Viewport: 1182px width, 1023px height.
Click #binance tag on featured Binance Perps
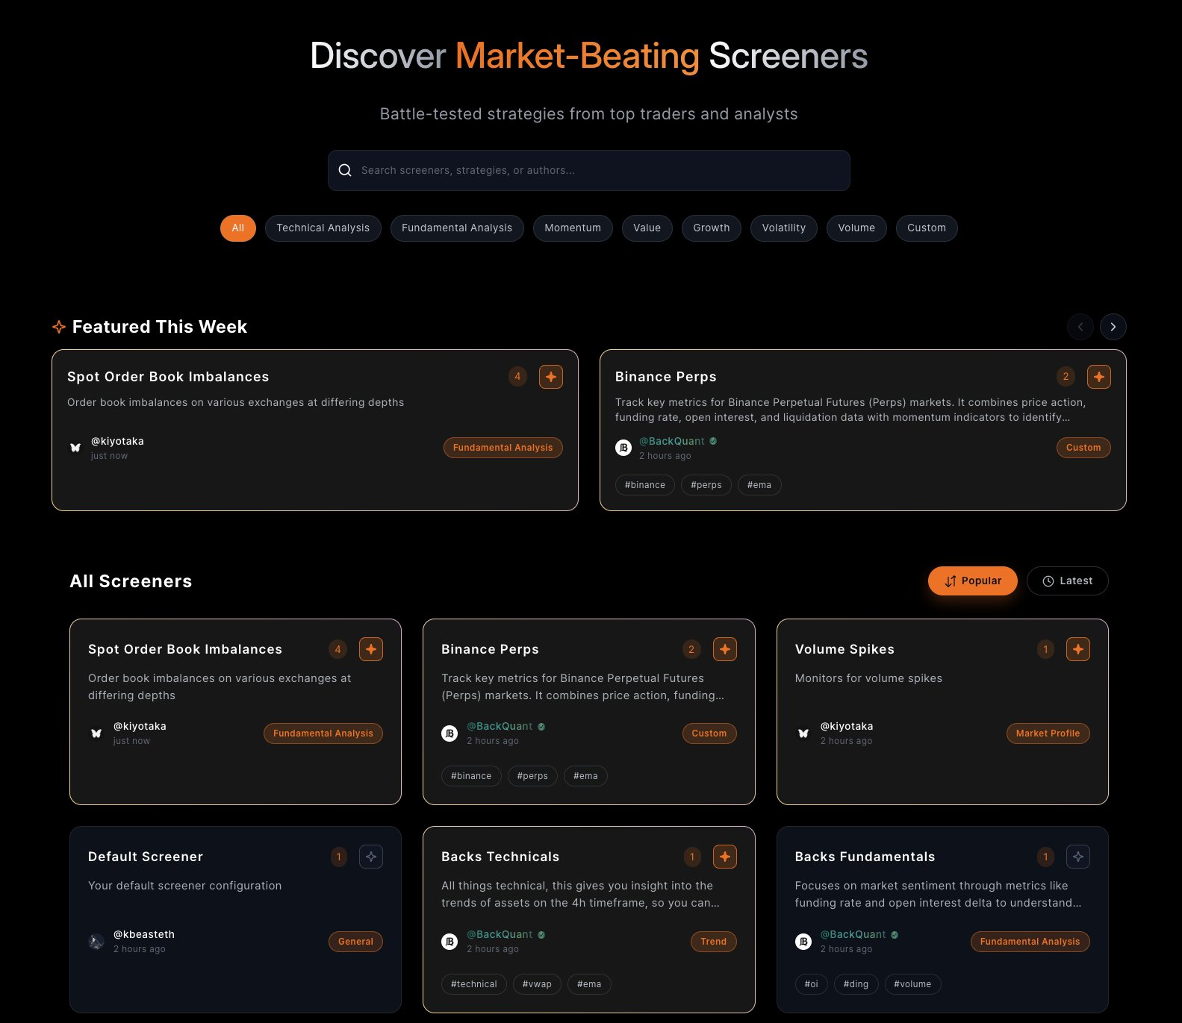point(645,485)
